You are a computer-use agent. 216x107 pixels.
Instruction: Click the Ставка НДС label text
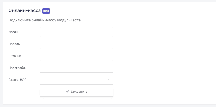pyautogui.click(x=17, y=80)
